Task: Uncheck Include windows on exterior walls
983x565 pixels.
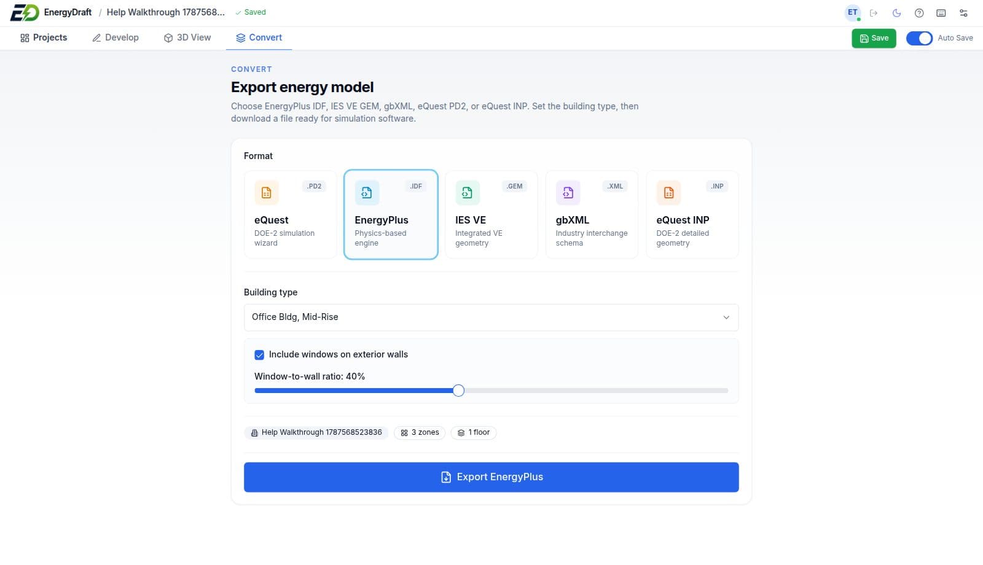Action: point(259,355)
